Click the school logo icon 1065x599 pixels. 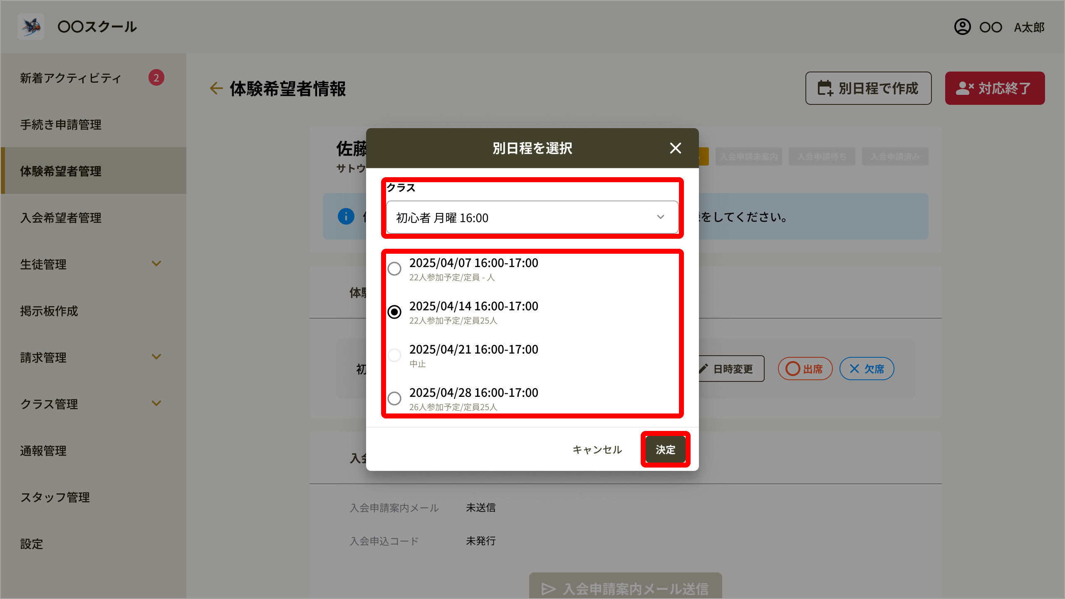pyautogui.click(x=31, y=27)
